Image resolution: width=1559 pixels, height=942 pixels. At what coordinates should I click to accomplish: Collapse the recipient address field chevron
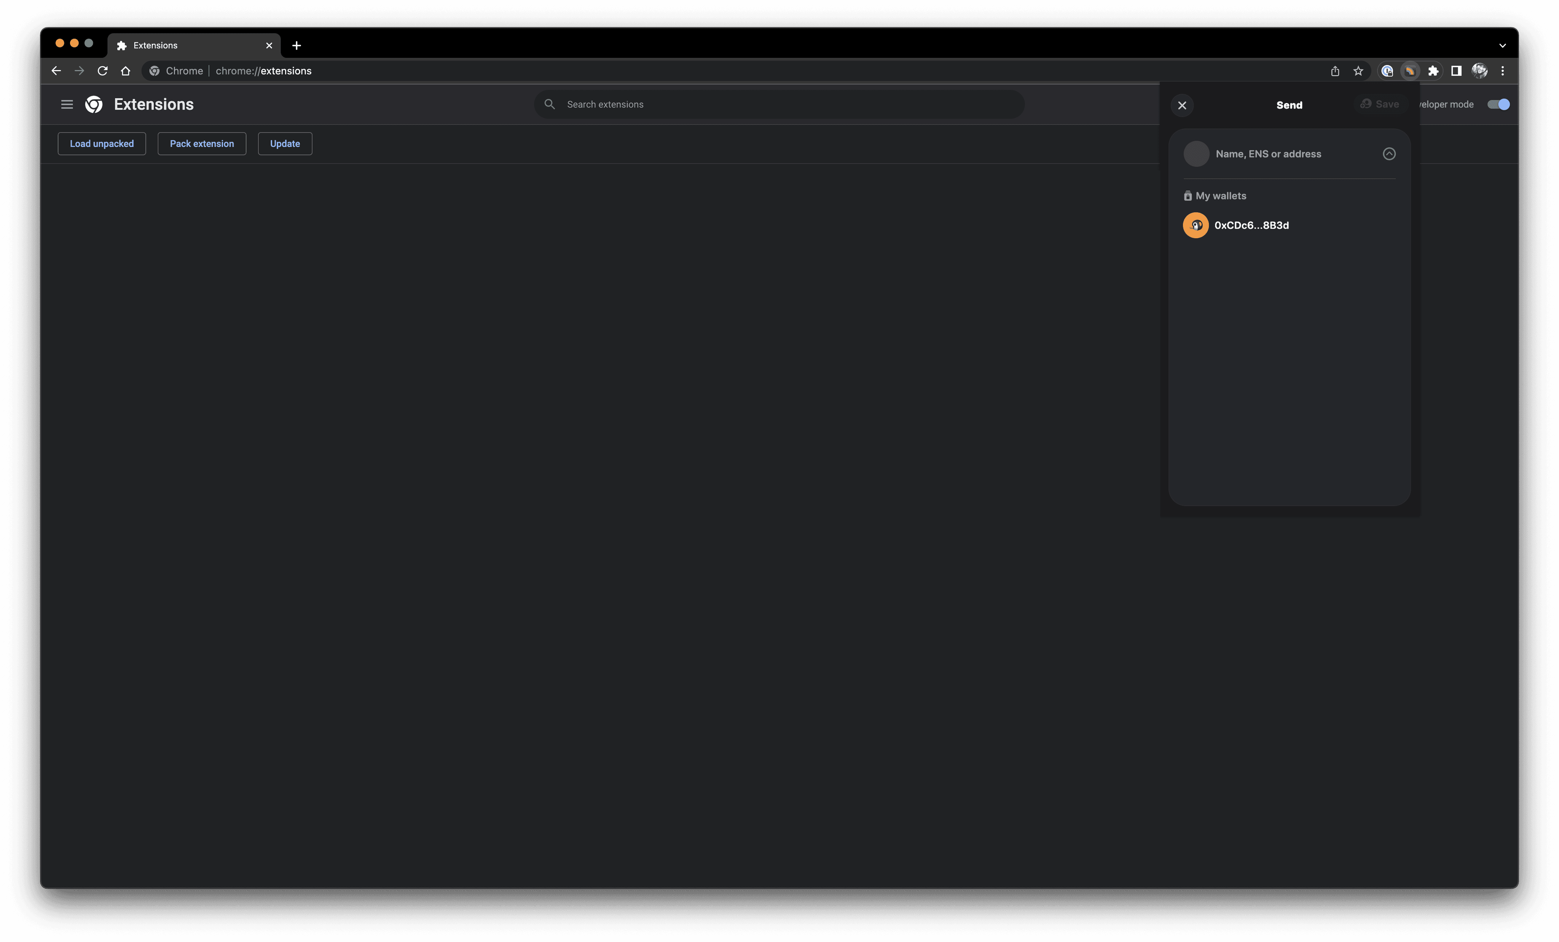pyautogui.click(x=1389, y=154)
